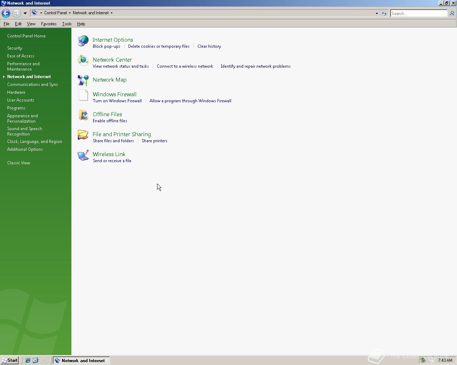
Task: Click Share files and folders link
Action: [x=113, y=141]
